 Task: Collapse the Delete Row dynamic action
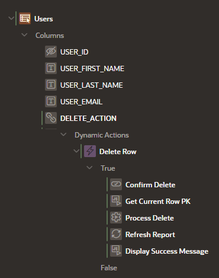(x=76, y=151)
